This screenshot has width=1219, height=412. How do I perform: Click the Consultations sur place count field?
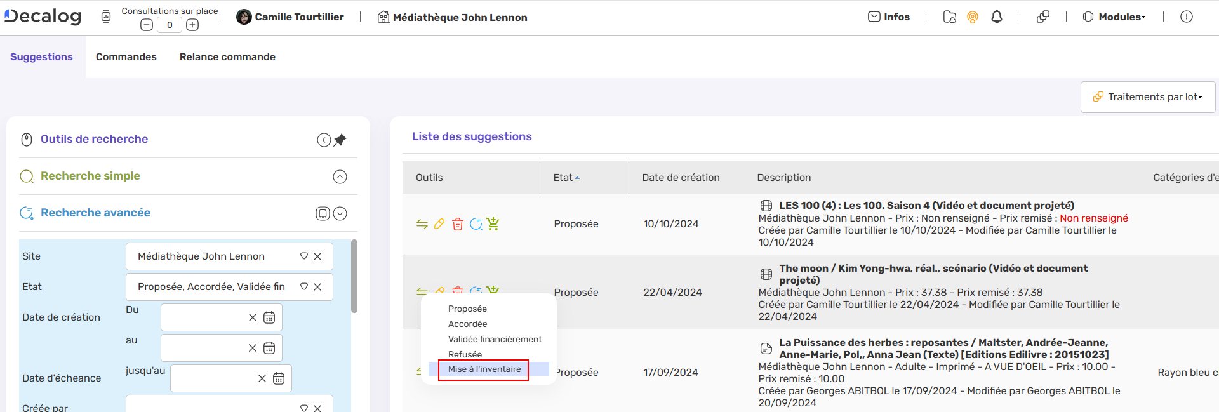170,25
